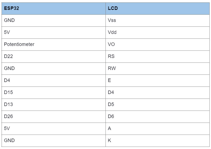Select the D26 cell
211x149 pixels.
coord(54,116)
